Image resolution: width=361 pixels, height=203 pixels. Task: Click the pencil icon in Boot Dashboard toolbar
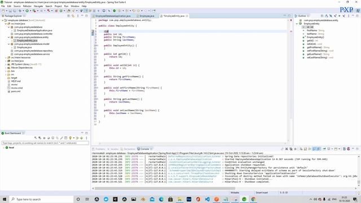point(61,138)
